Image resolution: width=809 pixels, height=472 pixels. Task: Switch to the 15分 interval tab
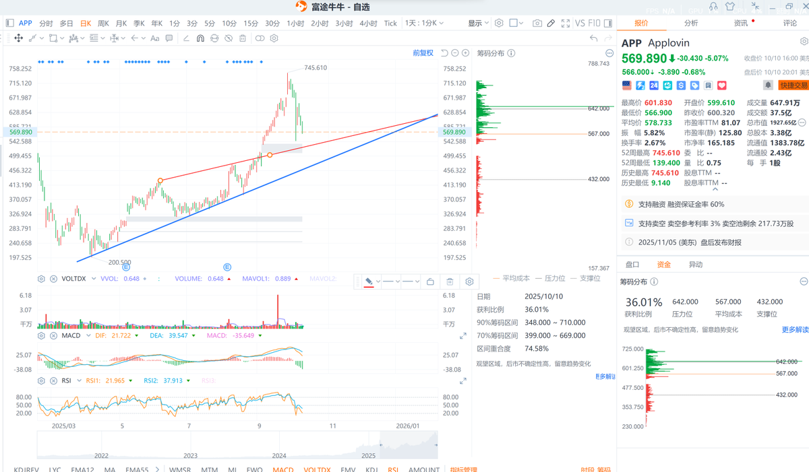click(x=251, y=23)
